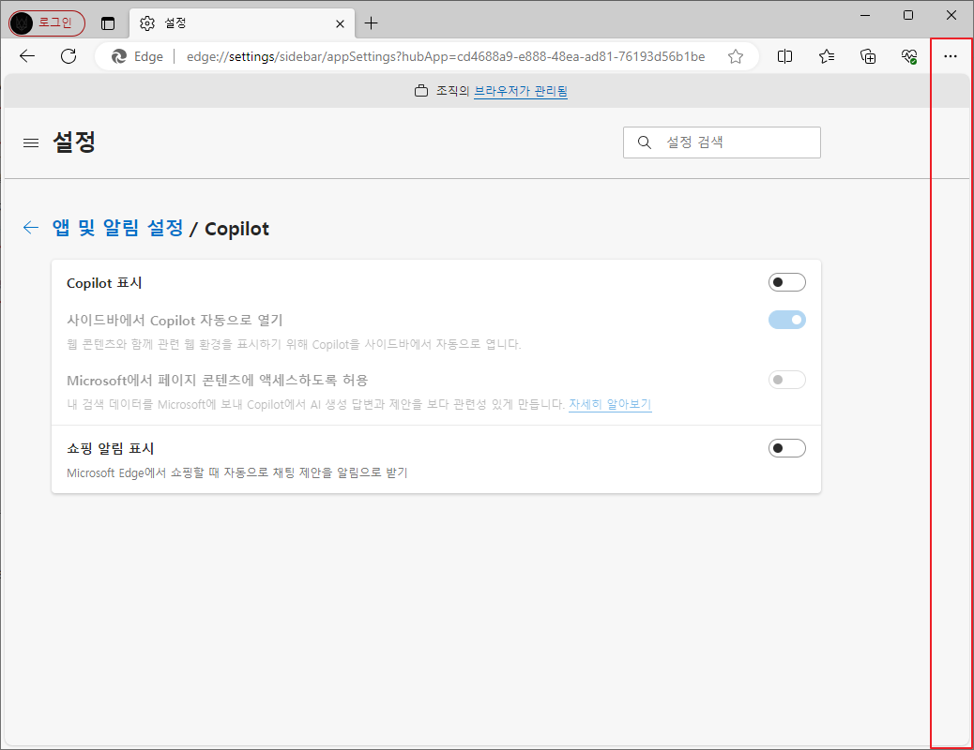Reload the settings page
This screenshot has width=974, height=750.
point(68,56)
